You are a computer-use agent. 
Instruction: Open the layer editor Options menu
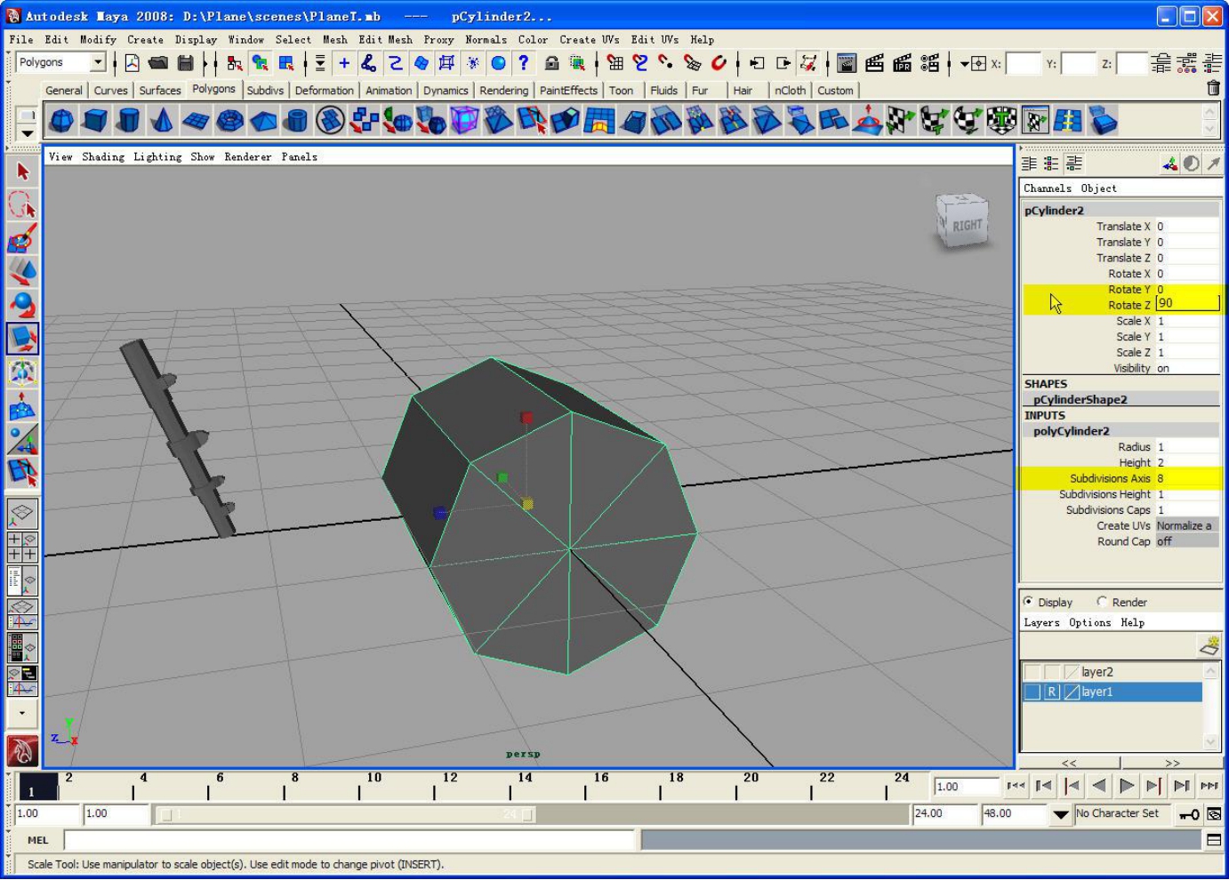(1089, 623)
